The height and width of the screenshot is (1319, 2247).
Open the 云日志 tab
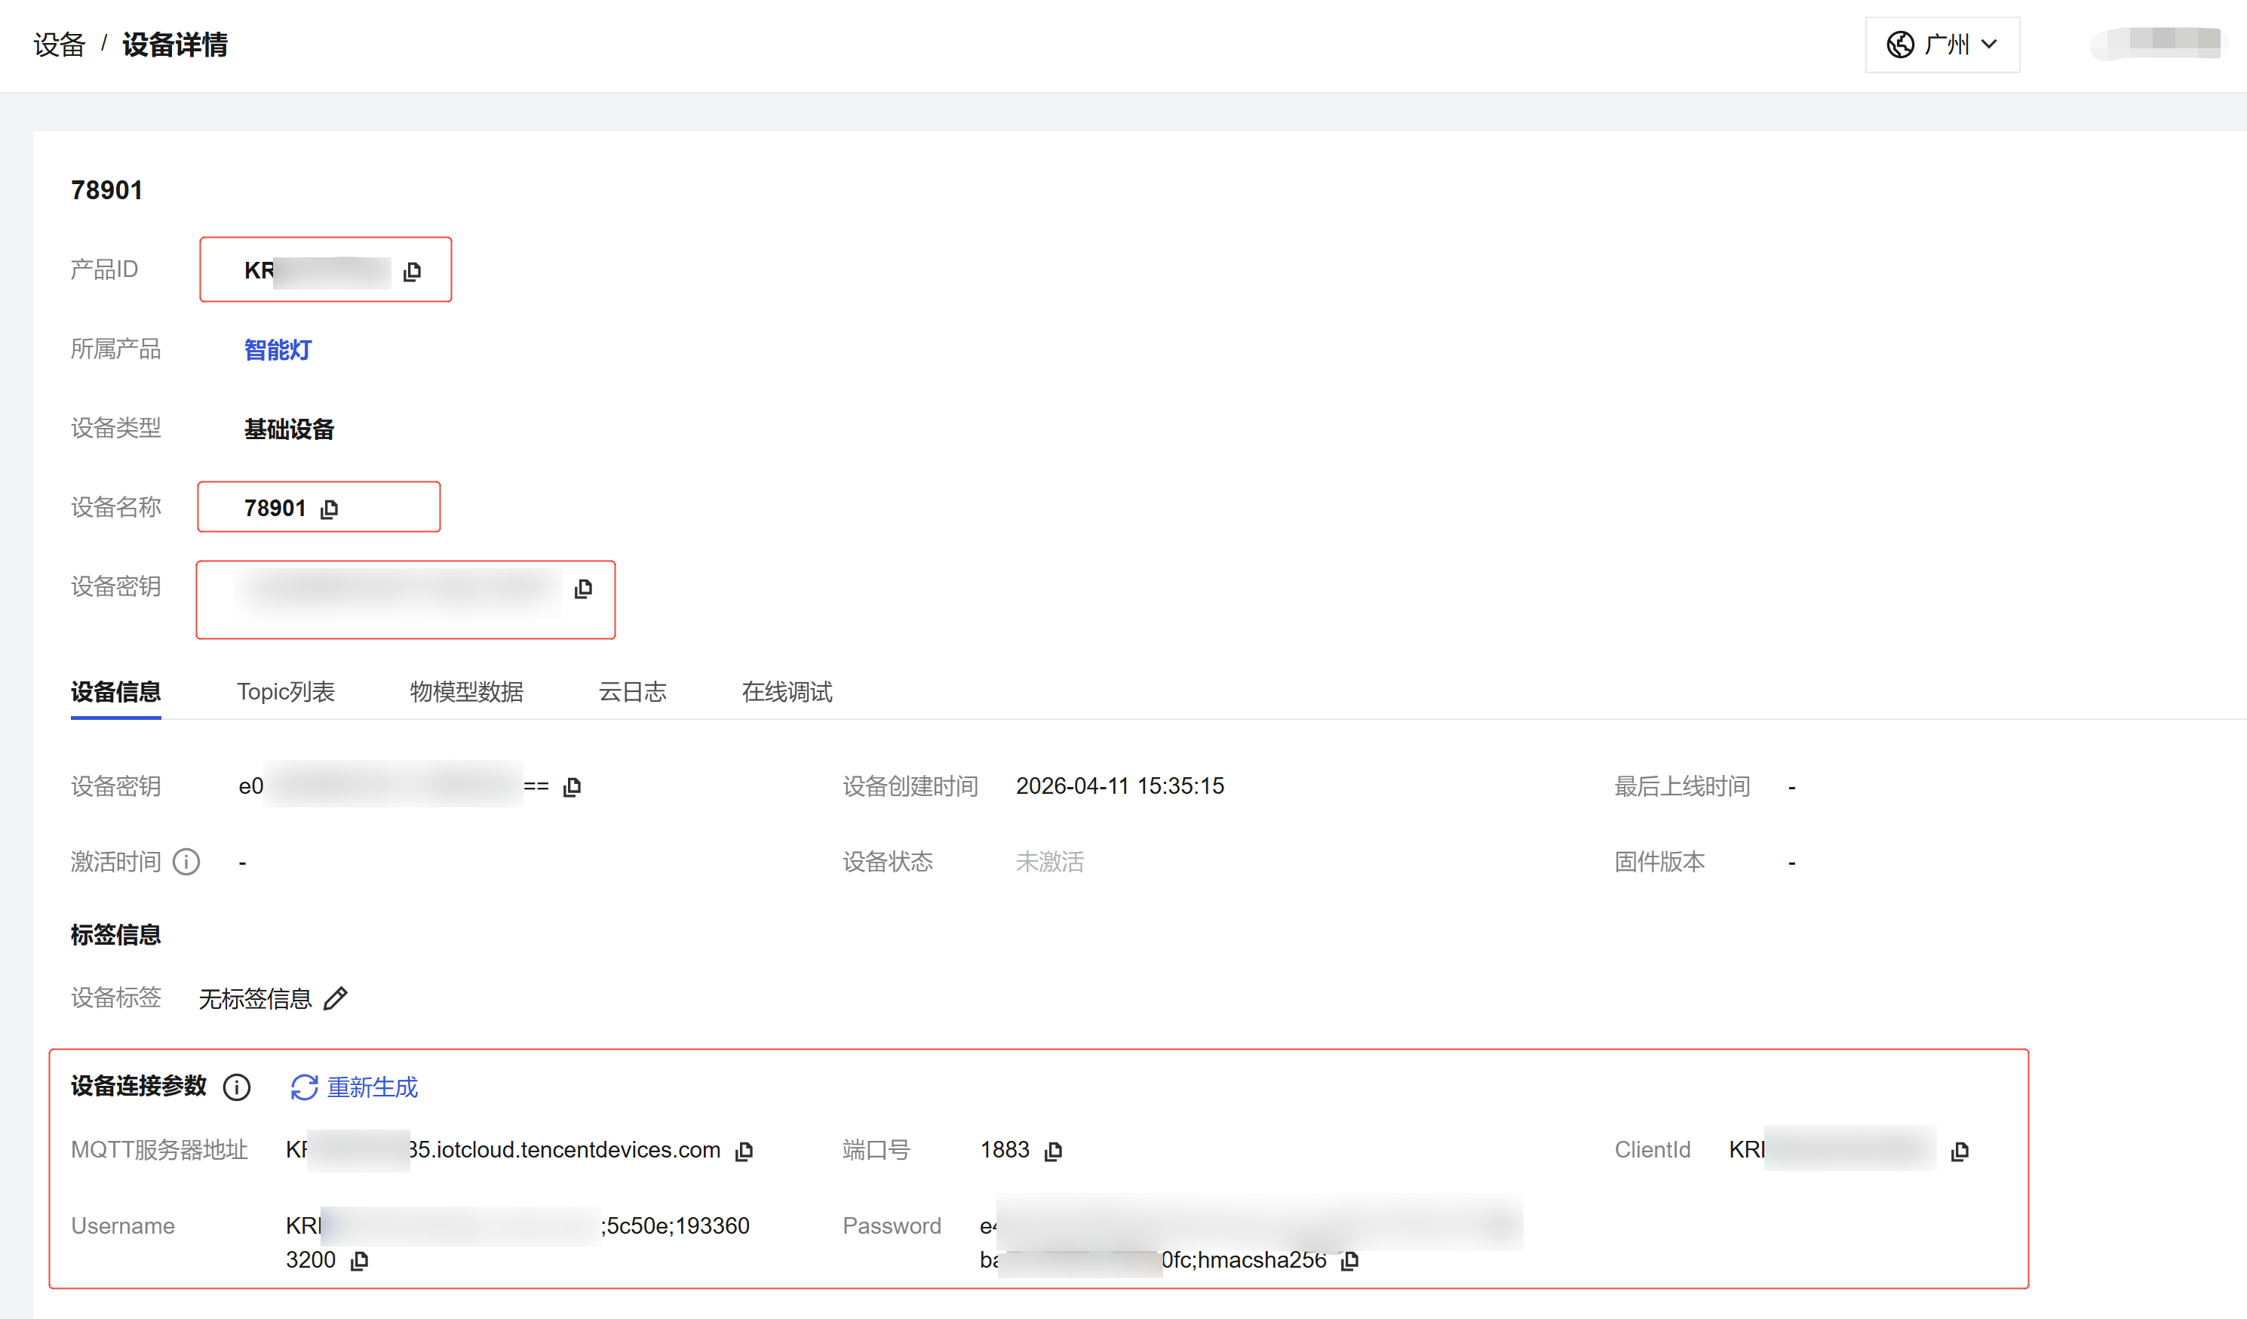coord(632,691)
